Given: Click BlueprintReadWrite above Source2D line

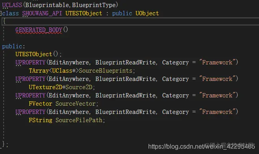Looking at the screenshot, I should coord(125,79).
